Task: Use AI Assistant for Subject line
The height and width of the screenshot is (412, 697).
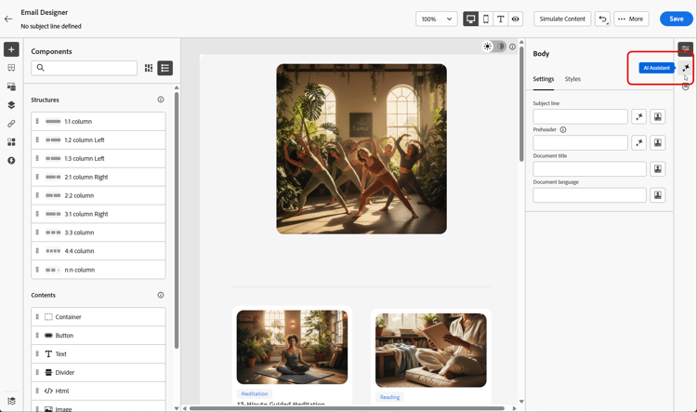Action: pyautogui.click(x=638, y=116)
